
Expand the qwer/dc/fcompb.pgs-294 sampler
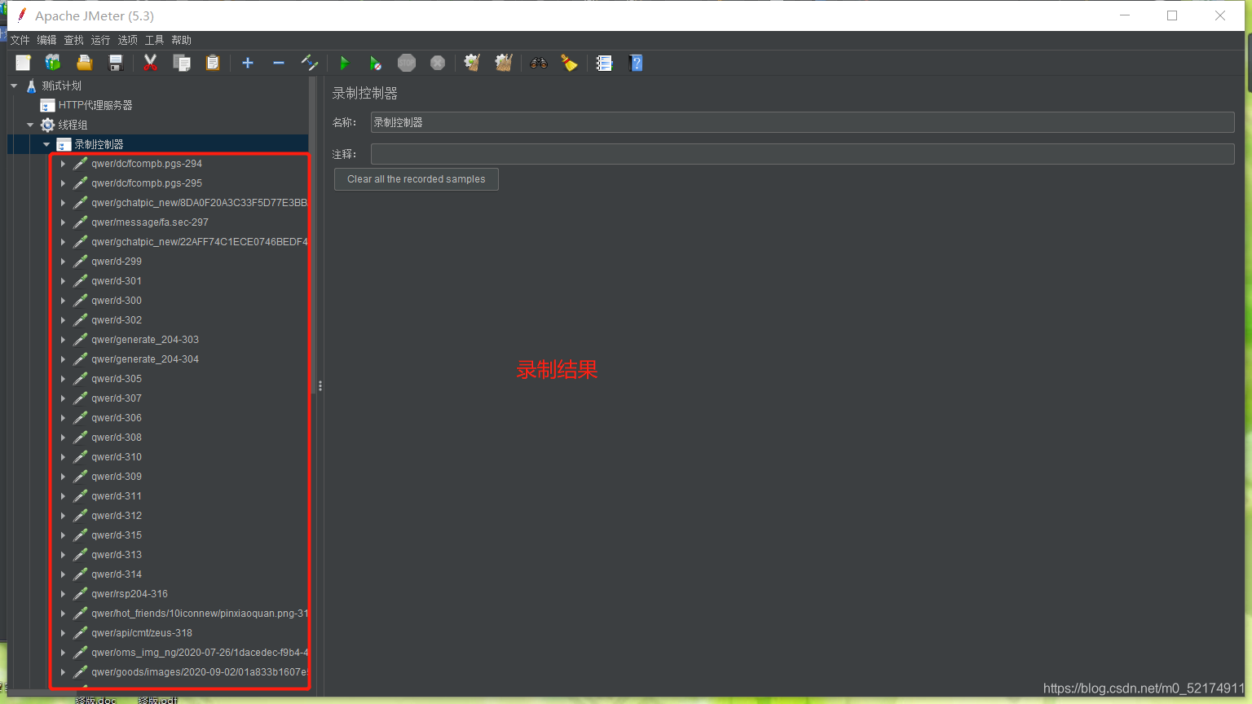click(63, 164)
